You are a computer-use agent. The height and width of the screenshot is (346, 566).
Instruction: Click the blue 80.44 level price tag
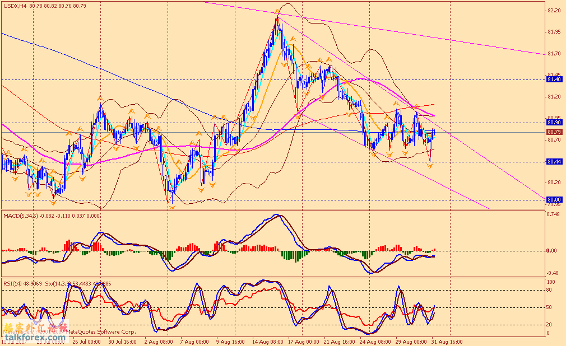click(x=554, y=162)
